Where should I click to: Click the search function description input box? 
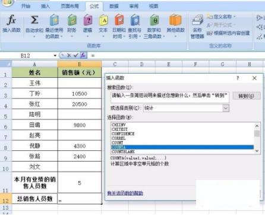pos(170,97)
